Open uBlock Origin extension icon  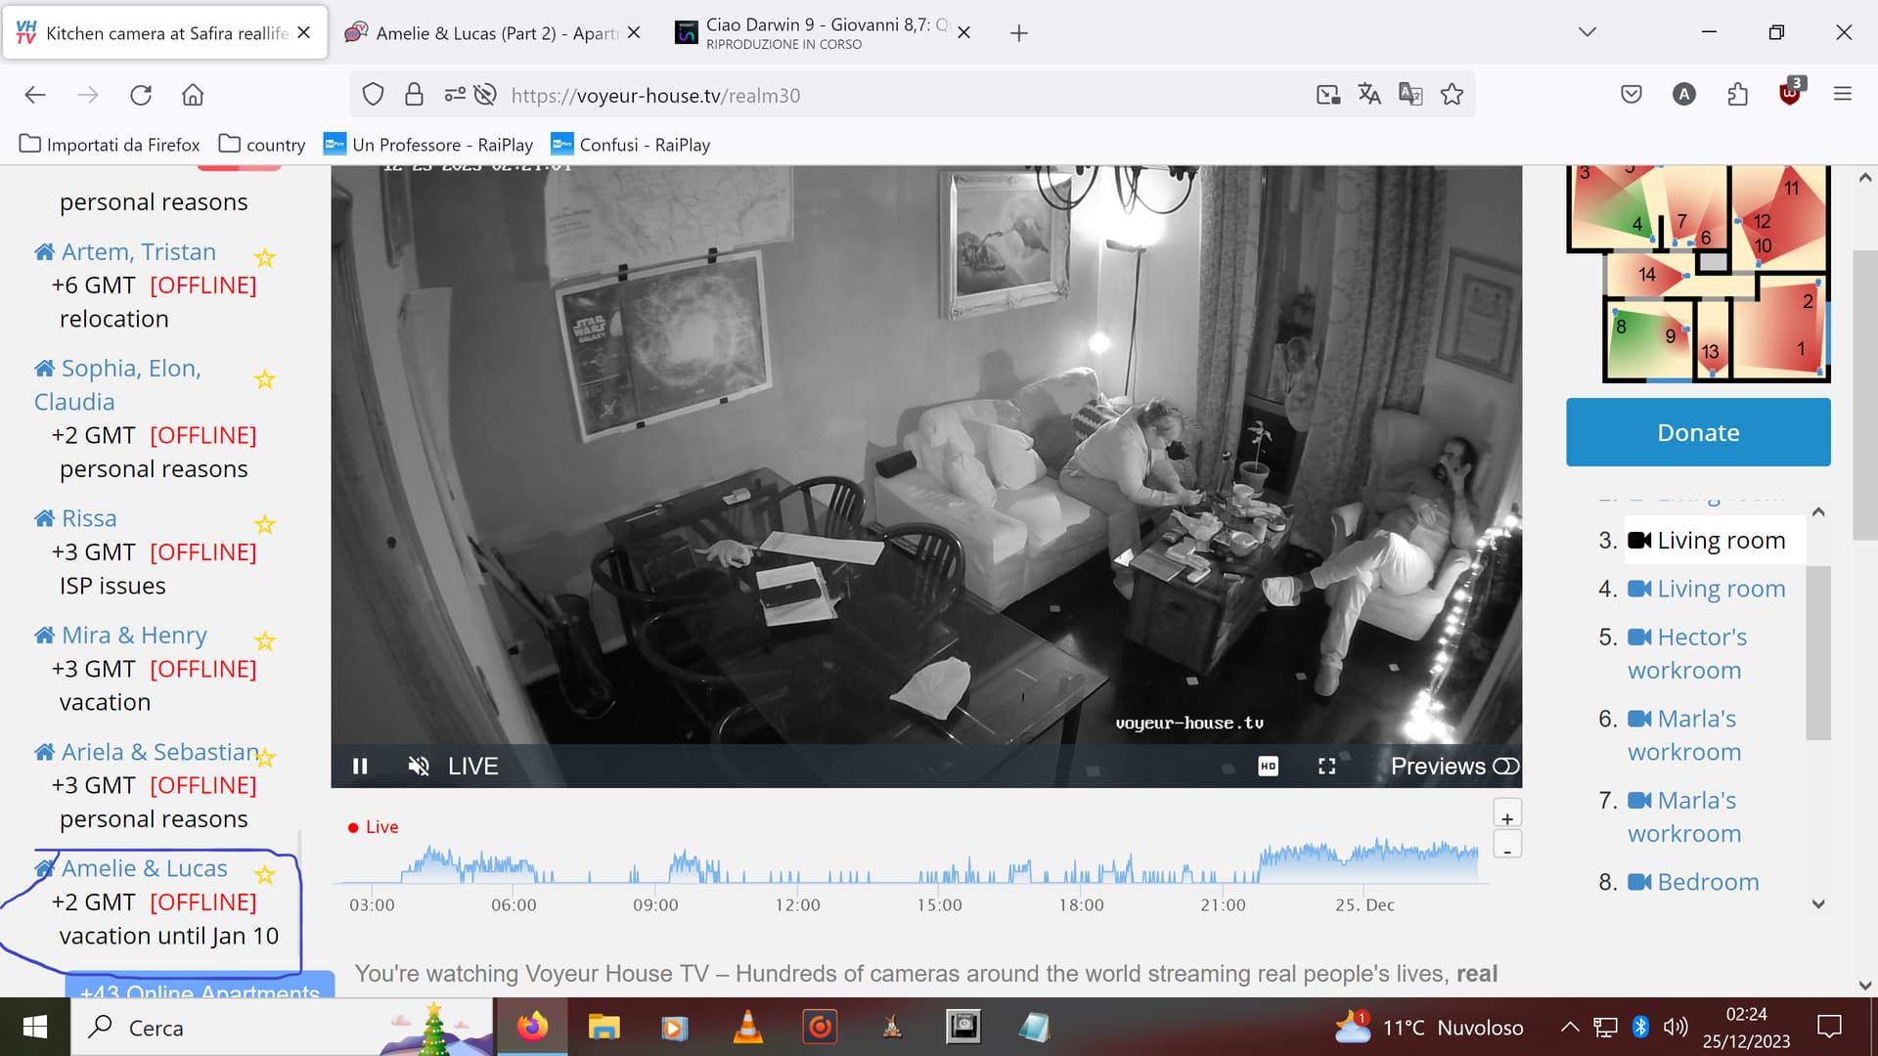pyautogui.click(x=1790, y=93)
